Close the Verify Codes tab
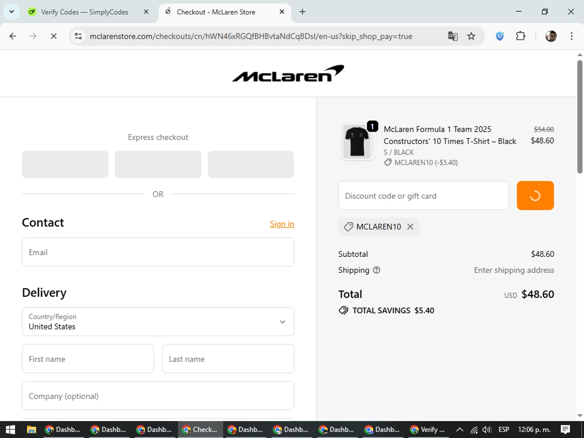The height and width of the screenshot is (438, 584). point(146,12)
